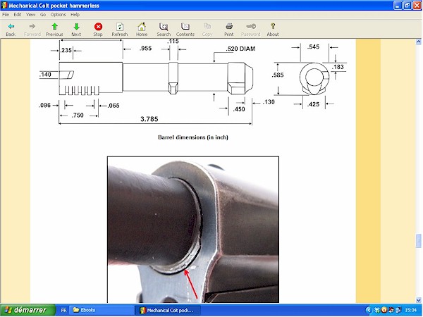
Task: Click the barrel muzzle photo
Action: [x=193, y=230]
